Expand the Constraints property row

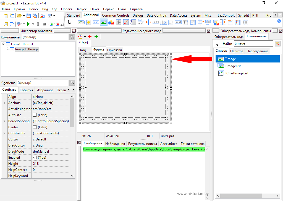4,133
